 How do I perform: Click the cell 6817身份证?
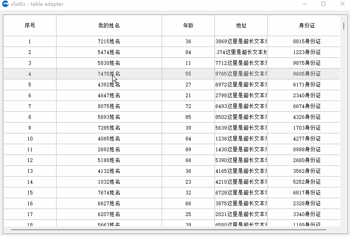(x=304, y=192)
